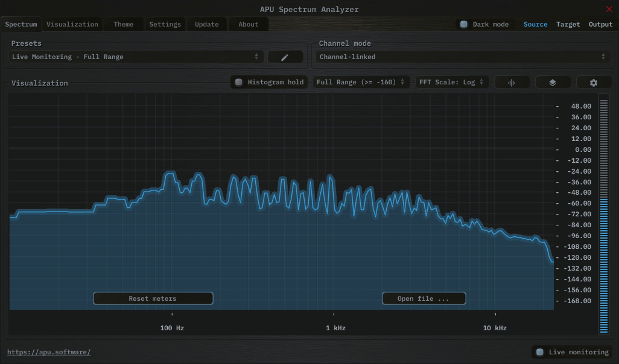Enable the Dark mode toggle
Screen dimensions: 619x364
(x=464, y=25)
